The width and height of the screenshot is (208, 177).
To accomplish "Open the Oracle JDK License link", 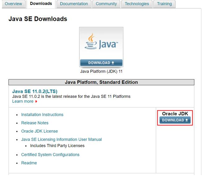I will [x=39, y=131].
